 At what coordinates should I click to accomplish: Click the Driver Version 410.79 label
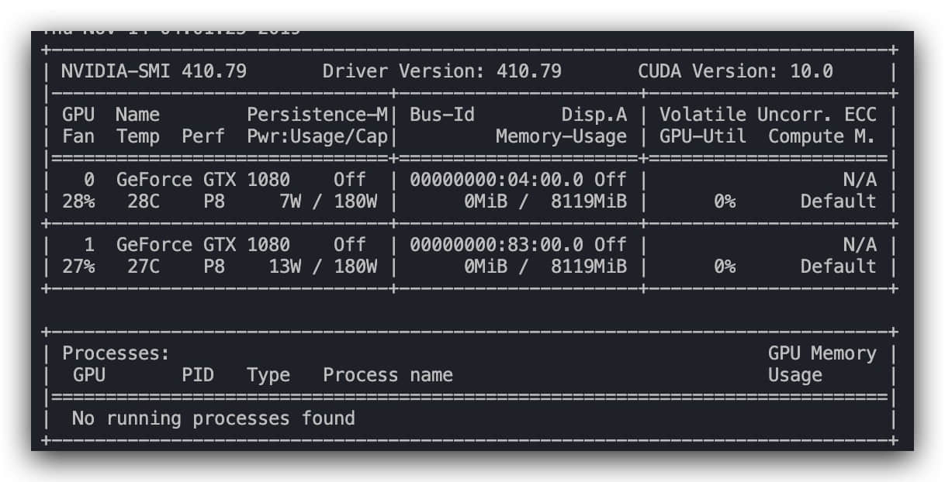442,72
